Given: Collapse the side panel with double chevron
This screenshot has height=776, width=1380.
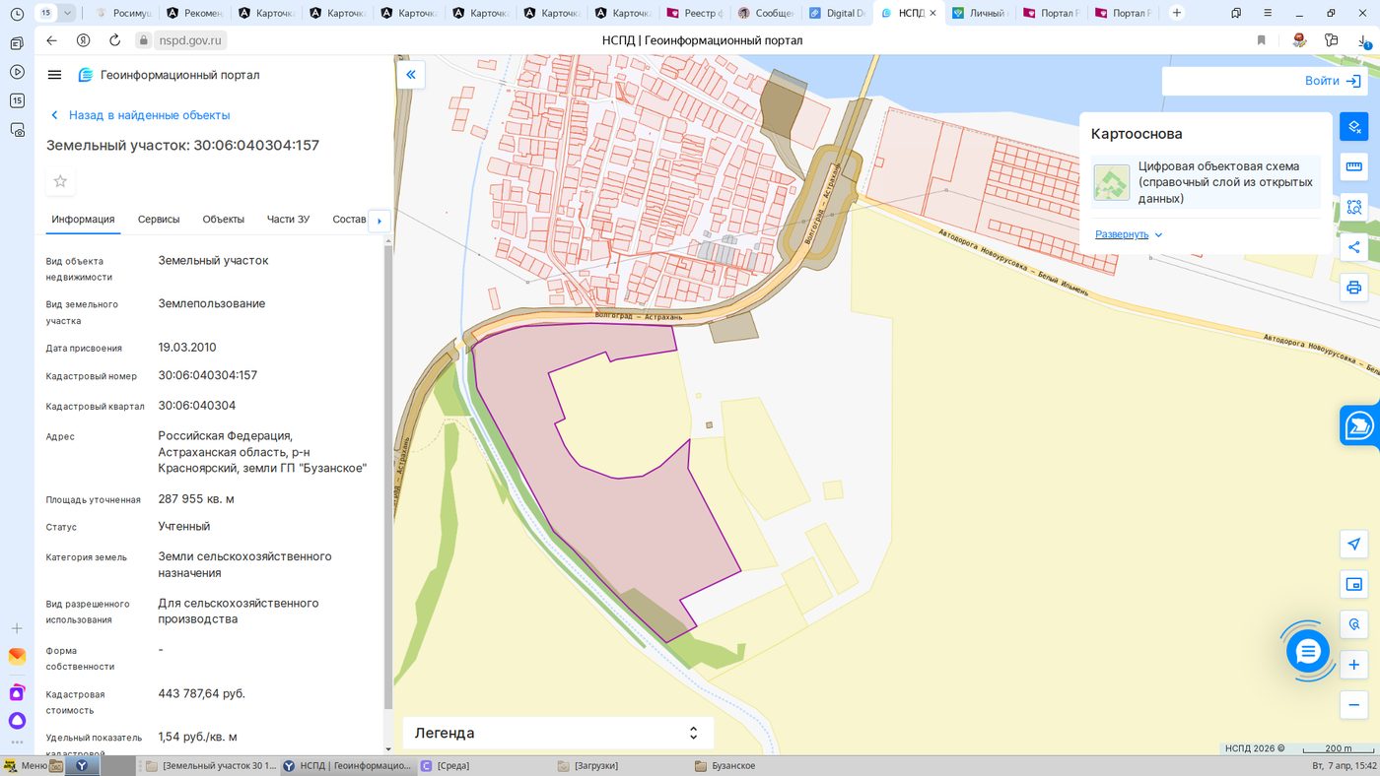Looking at the screenshot, I should (411, 75).
